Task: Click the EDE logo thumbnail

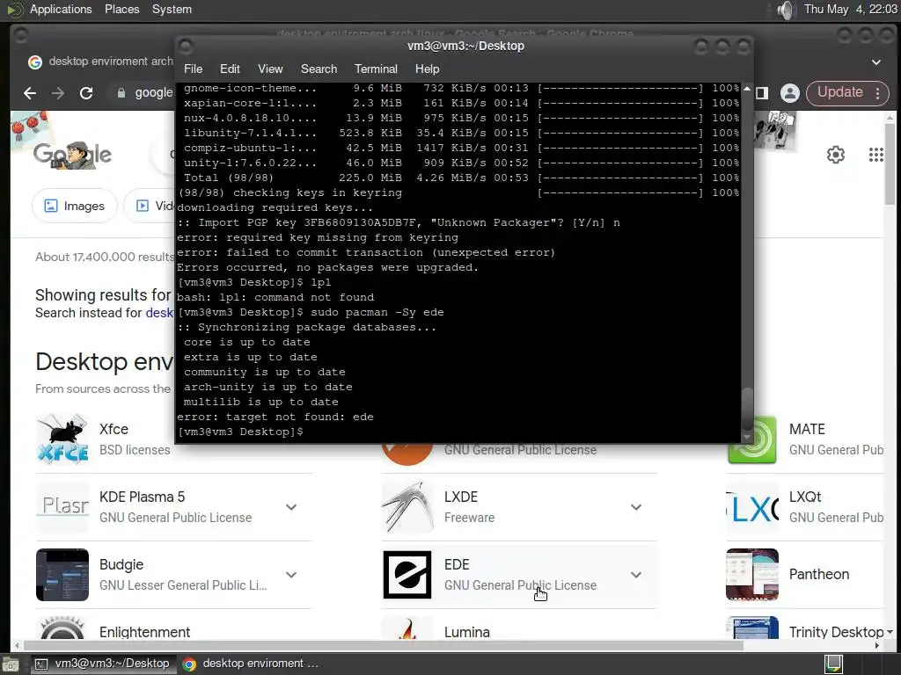Action: [407, 575]
